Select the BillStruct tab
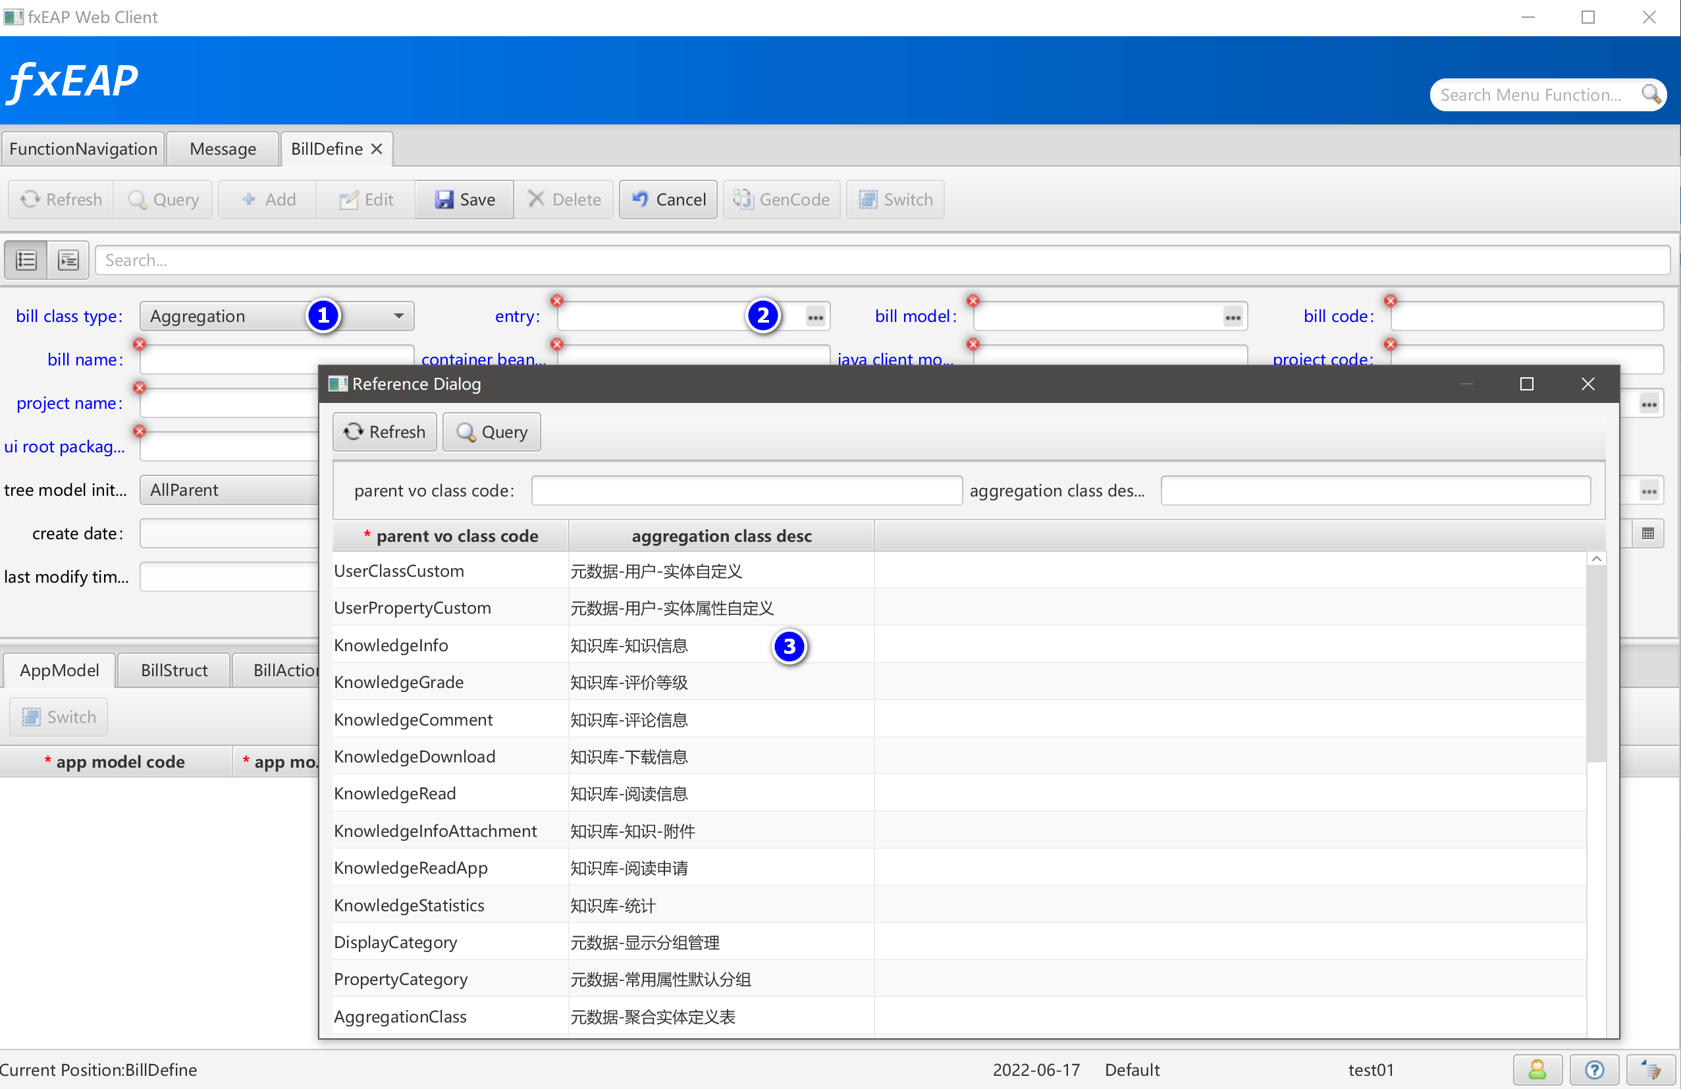The height and width of the screenshot is (1089, 1681). (x=174, y=670)
